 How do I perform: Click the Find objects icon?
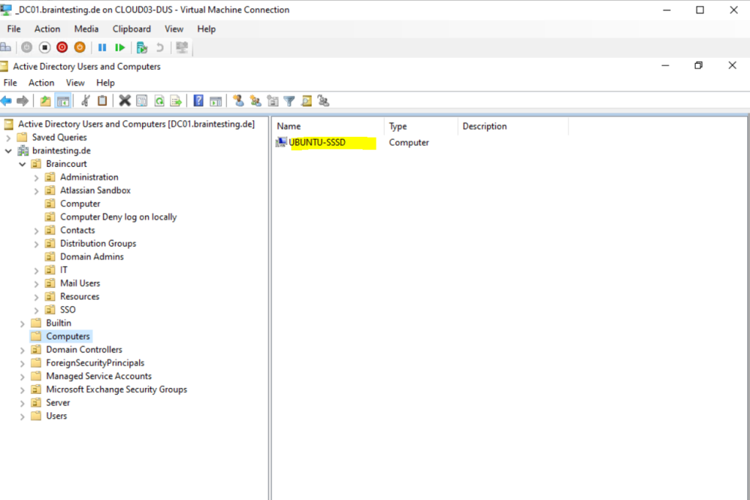[307, 101]
